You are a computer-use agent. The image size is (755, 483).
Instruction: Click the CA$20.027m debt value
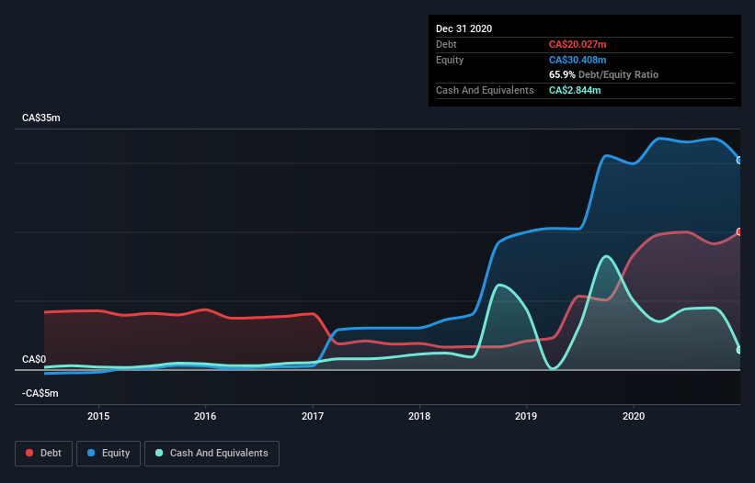578,44
